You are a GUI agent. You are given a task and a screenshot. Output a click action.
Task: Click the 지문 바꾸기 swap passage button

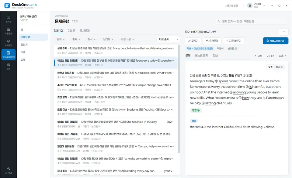point(234,41)
